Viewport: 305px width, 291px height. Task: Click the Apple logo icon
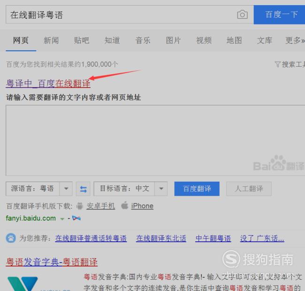coord(125,206)
